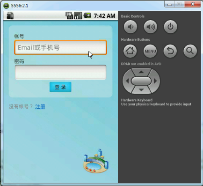Click the 没有帐号？ text
This screenshot has height=186, width=203.
pyautogui.click(x=21, y=107)
